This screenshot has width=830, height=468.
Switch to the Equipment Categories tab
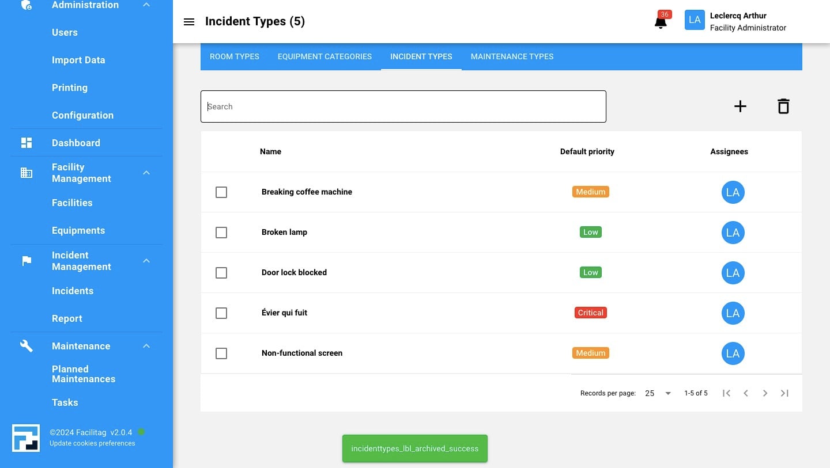[325, 56]
